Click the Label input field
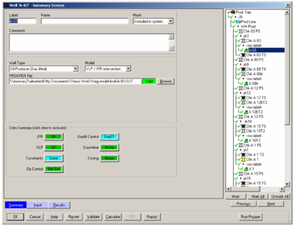The height and width of the screenshot is (225, 294). tap(22, 21)
